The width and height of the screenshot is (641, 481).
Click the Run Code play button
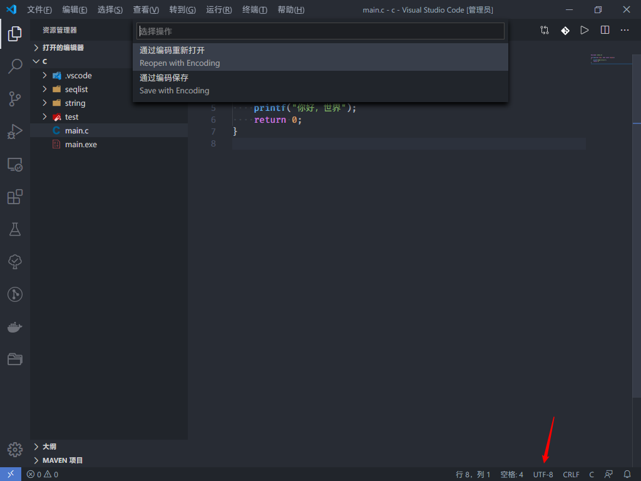click(584, 30)
